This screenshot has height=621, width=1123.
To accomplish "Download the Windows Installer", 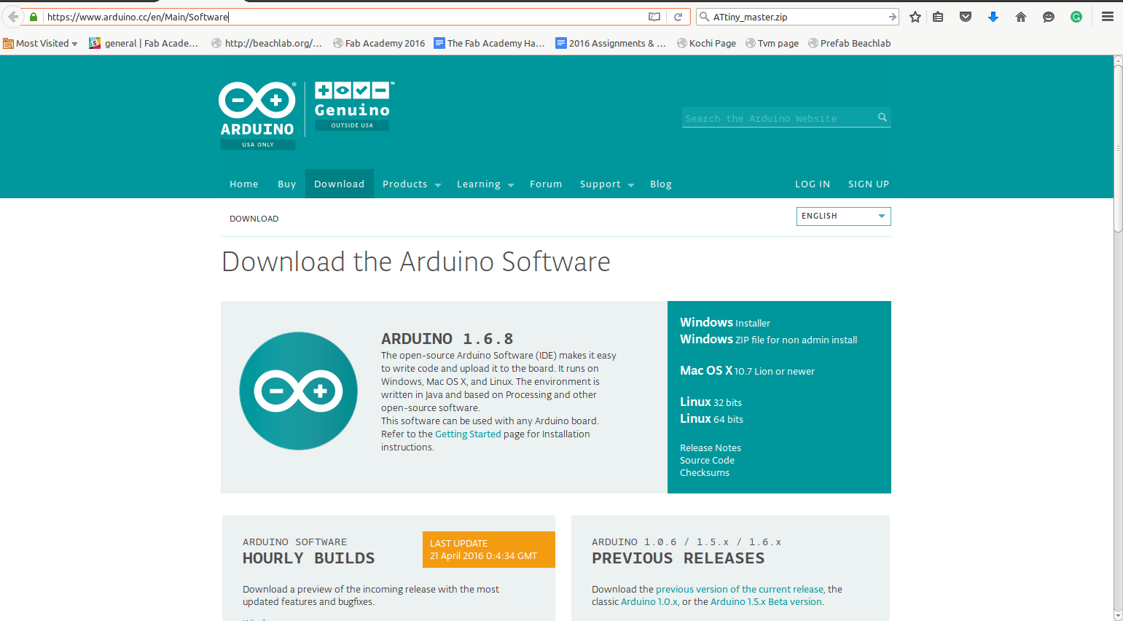I will click(725, 322).
